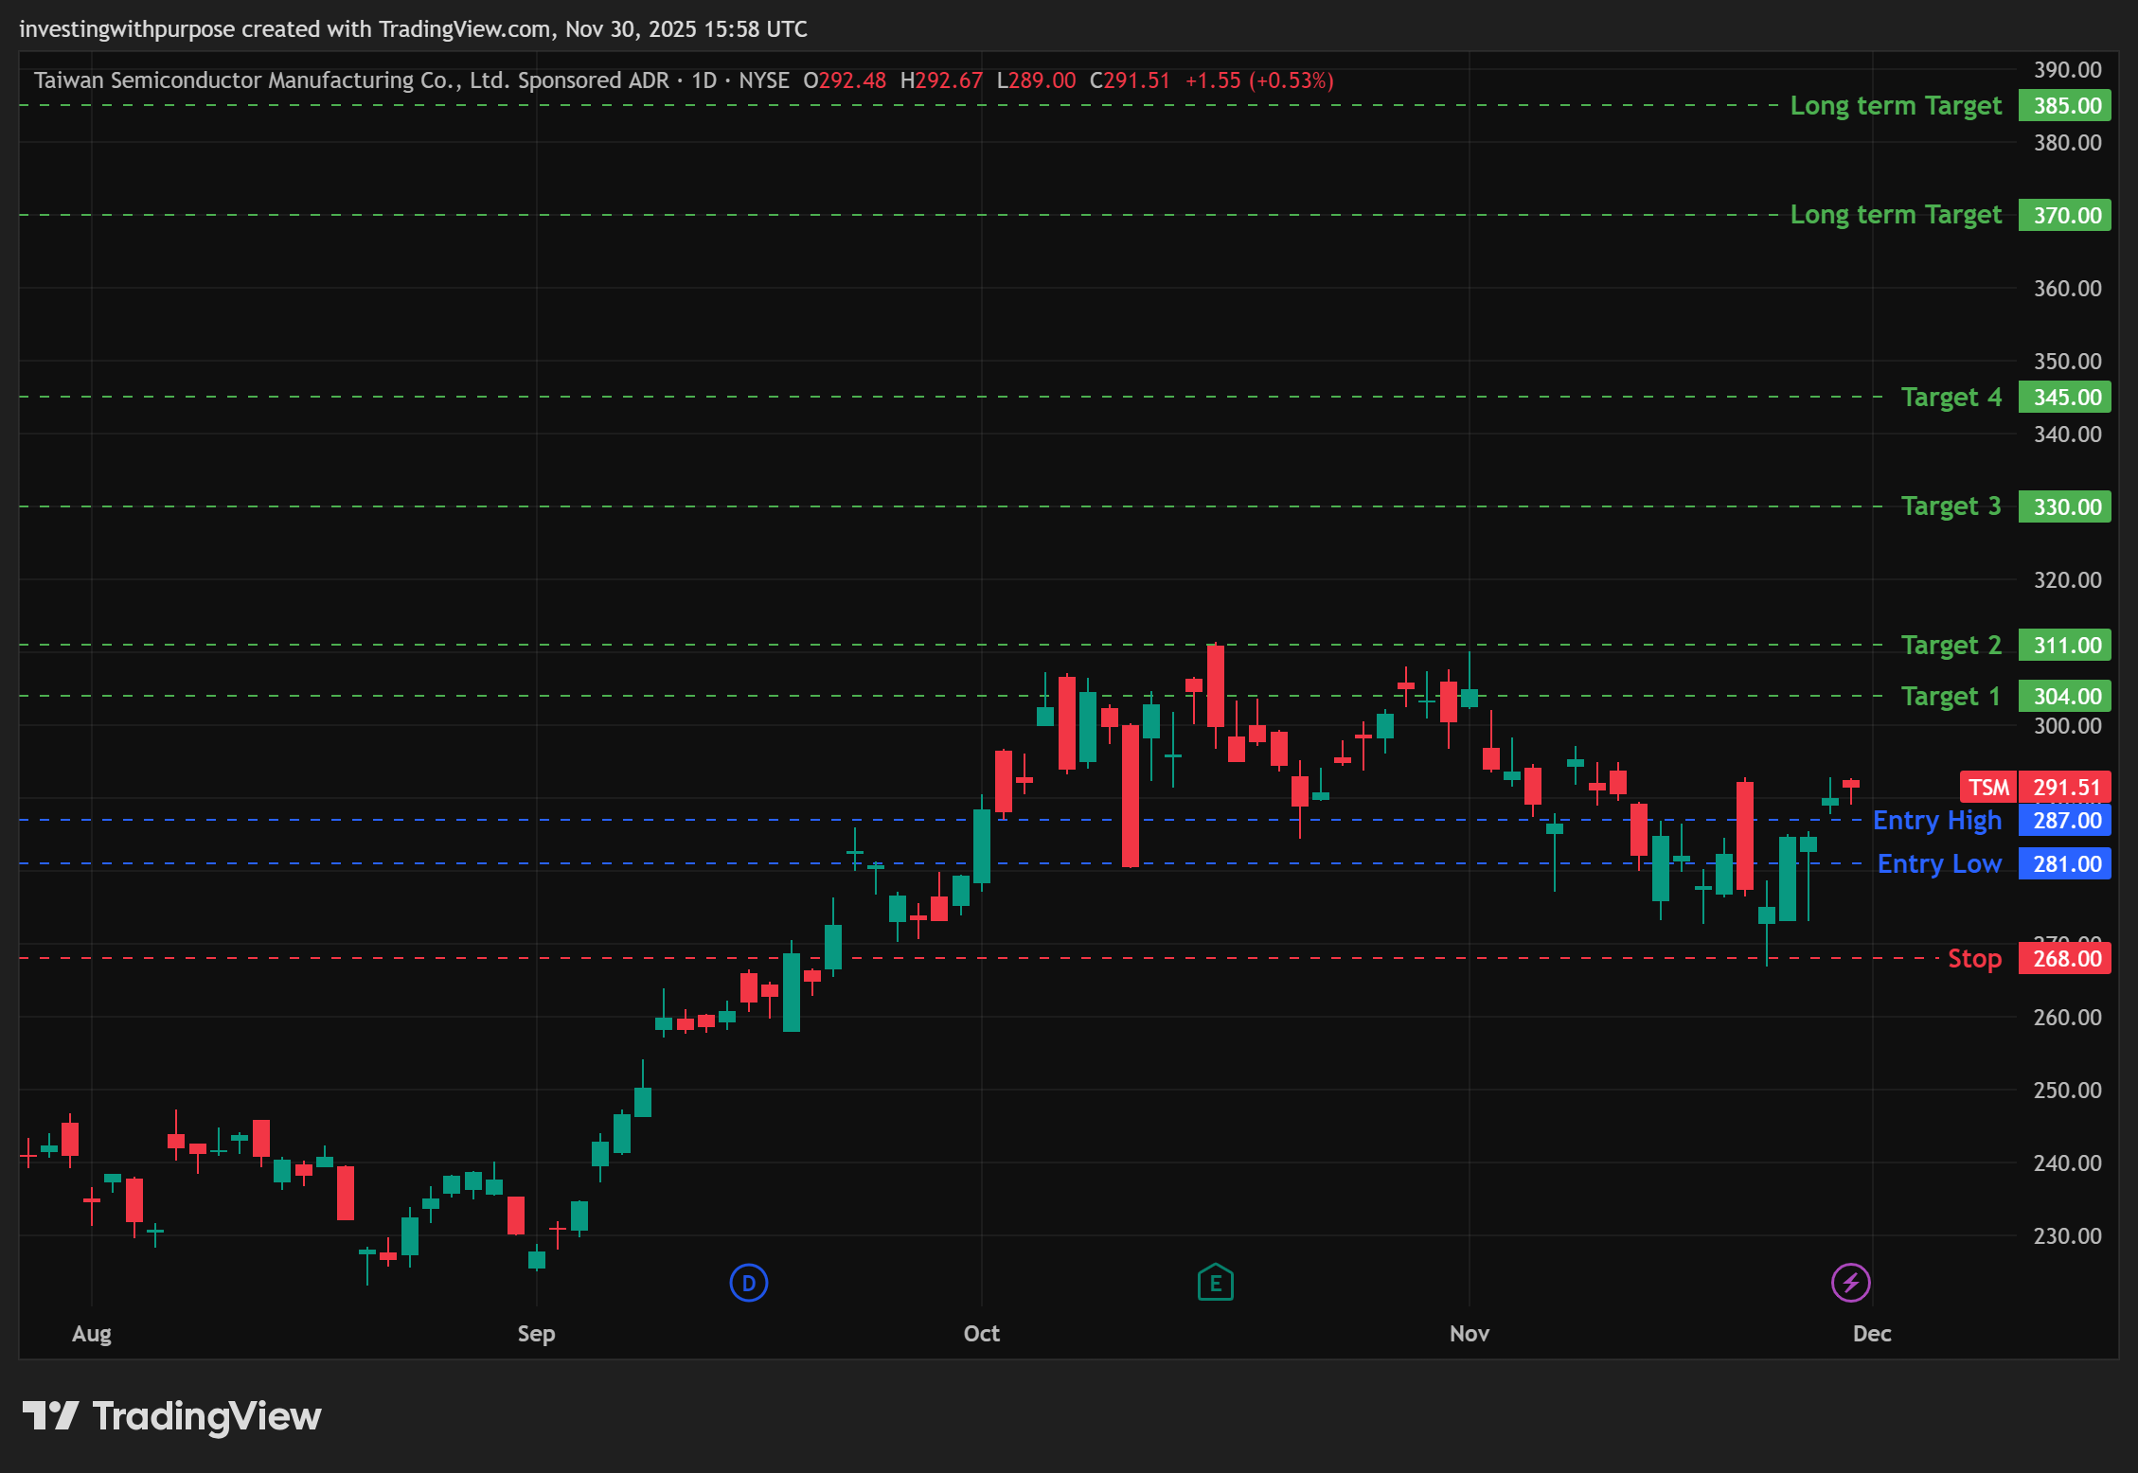Click the earnings E marker icon

click(x=1215, y=1283)
